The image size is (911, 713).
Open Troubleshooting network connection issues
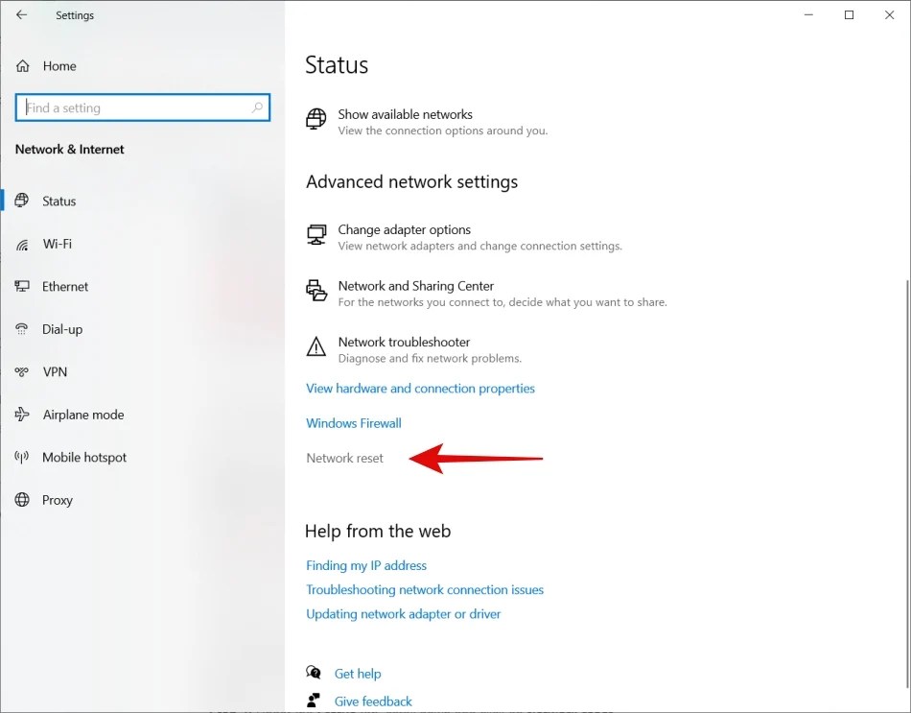(425, 589)
